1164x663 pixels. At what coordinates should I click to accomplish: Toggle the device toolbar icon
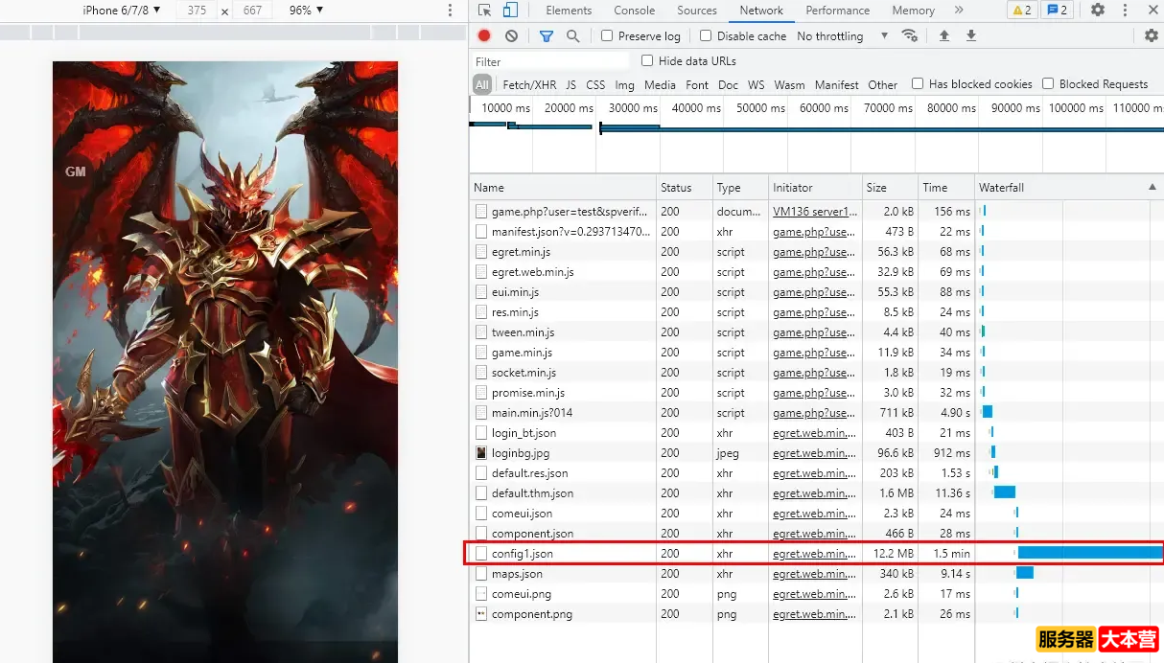tap(510, 11)
